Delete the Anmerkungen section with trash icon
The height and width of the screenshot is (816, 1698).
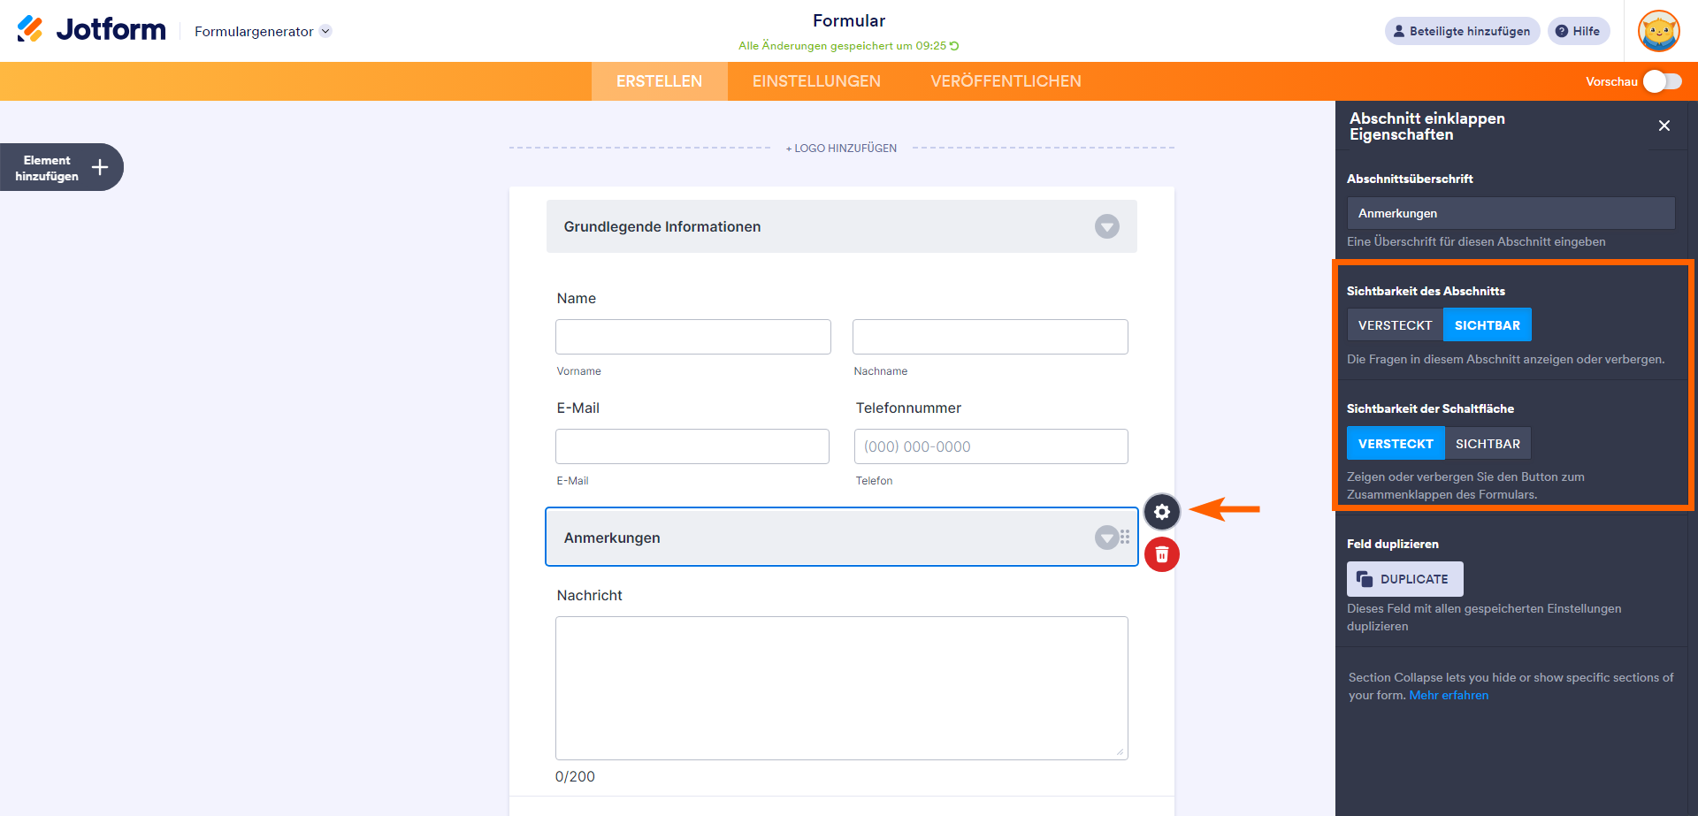pyautogui.click(x=1161, y=554)
